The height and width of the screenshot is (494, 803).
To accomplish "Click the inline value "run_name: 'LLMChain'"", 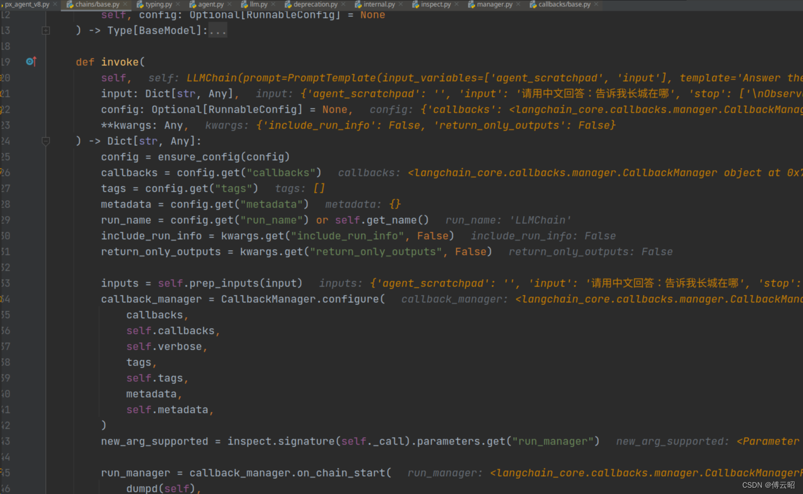I will click(x=508, y=220).
